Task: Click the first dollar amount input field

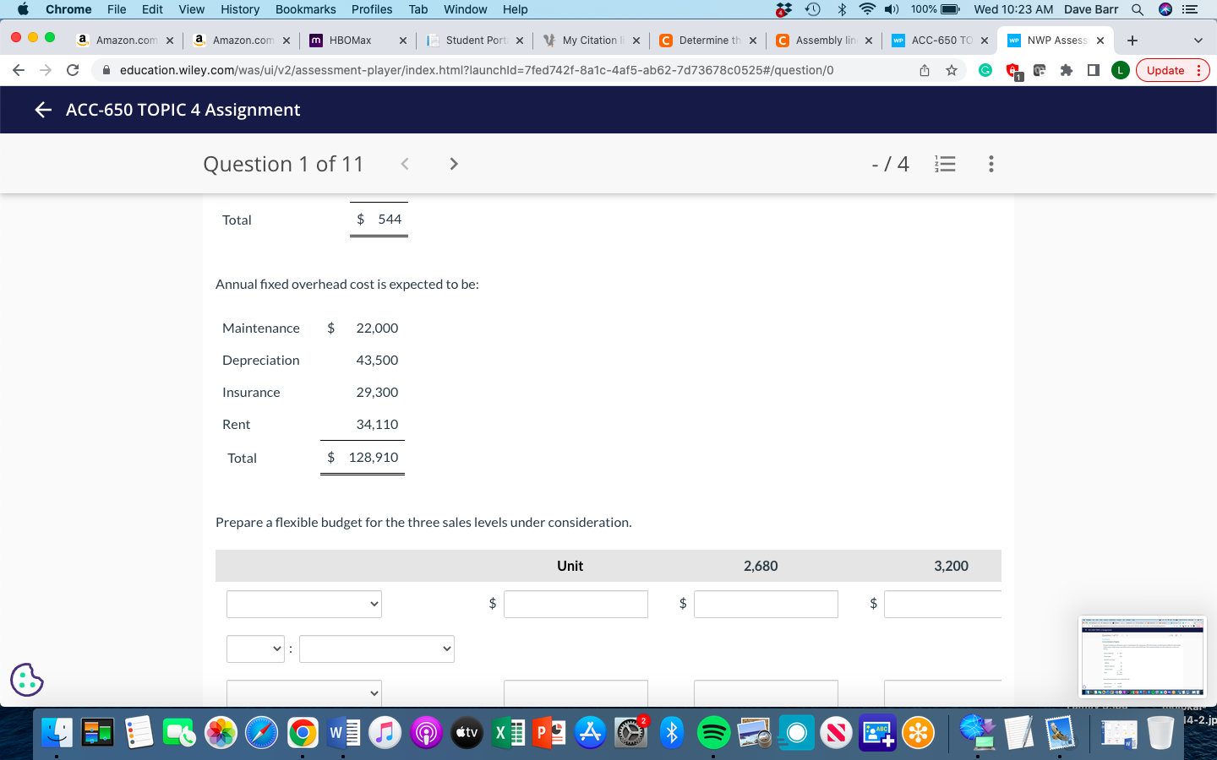Action: tap(576, 604)
